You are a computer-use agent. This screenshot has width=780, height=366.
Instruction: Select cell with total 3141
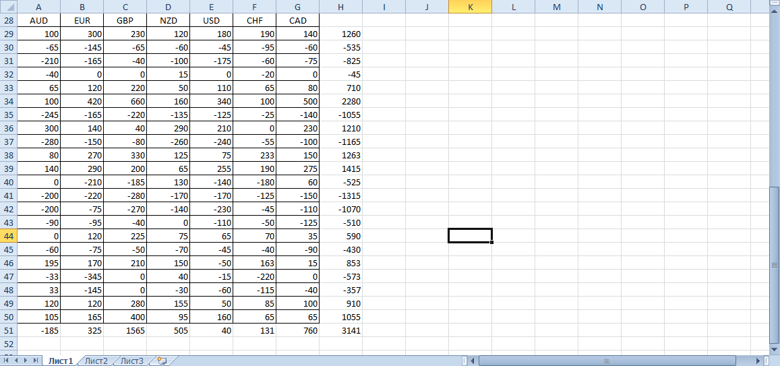tap(340, 330)
